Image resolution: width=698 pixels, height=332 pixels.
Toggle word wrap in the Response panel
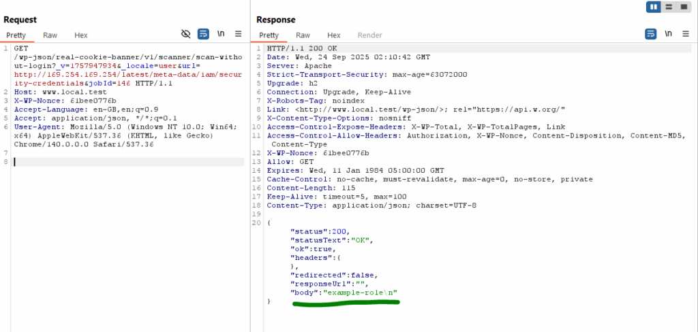point(651,33)
